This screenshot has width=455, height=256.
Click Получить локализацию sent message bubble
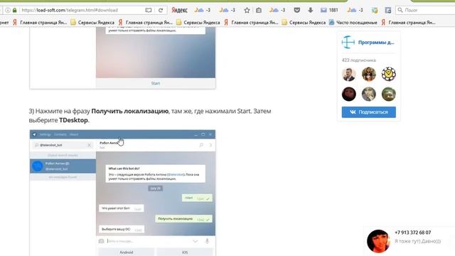(183, 219)
